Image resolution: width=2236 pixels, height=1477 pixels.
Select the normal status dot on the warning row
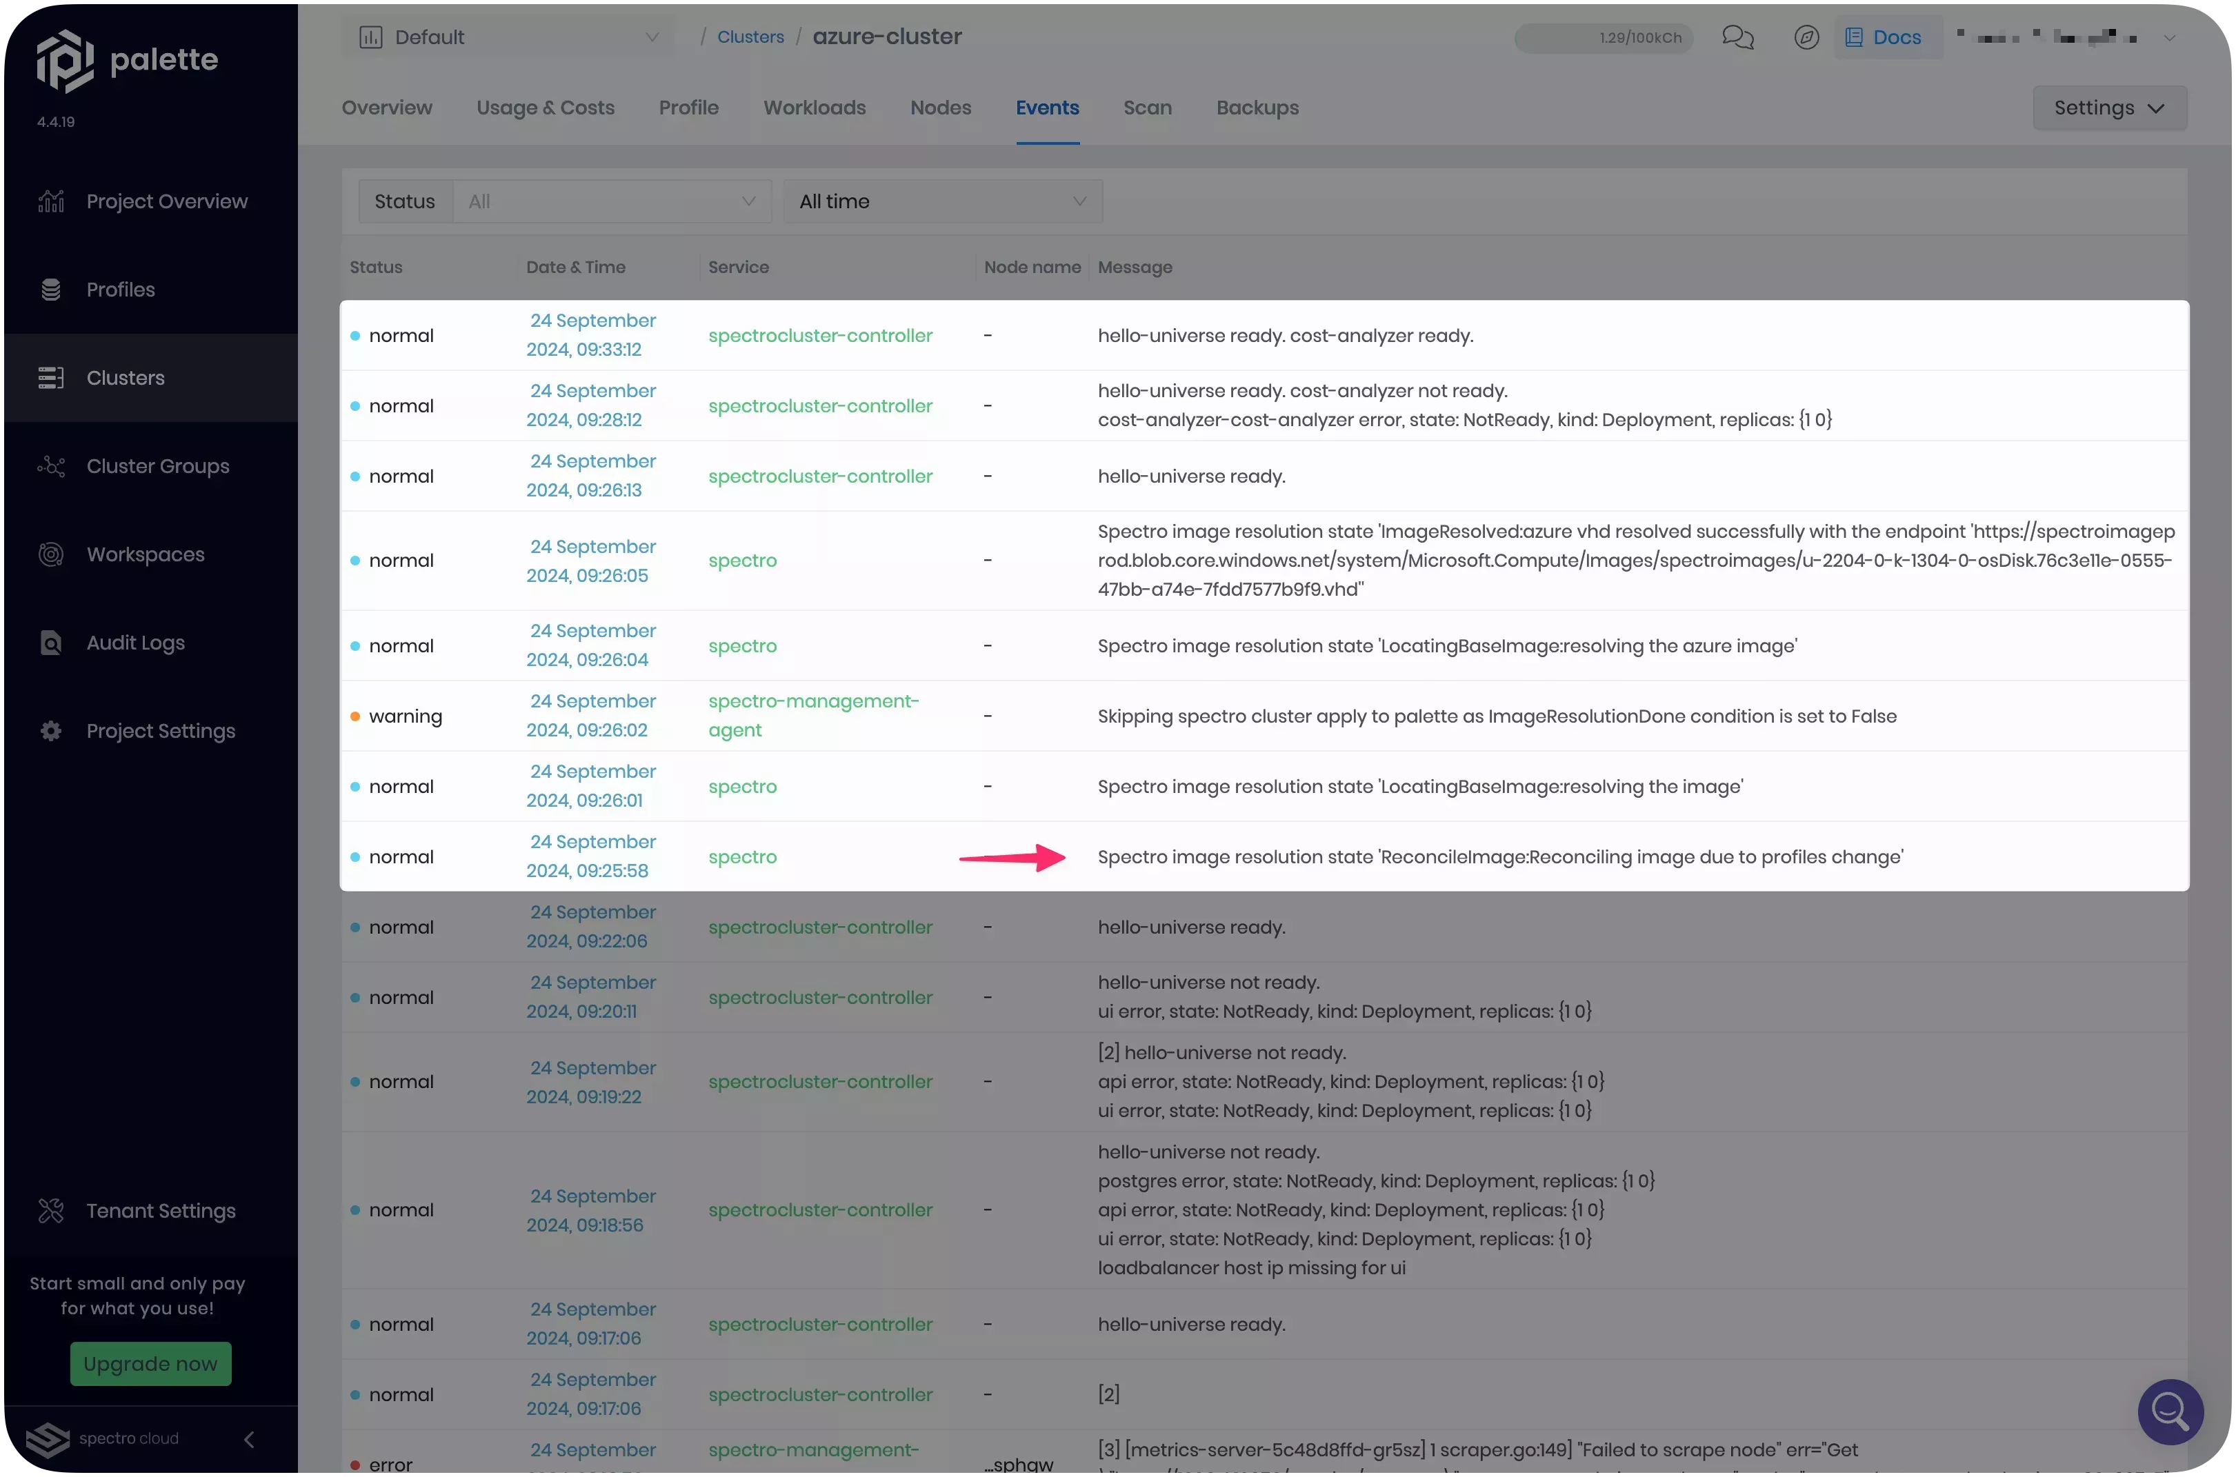[355, 715]
